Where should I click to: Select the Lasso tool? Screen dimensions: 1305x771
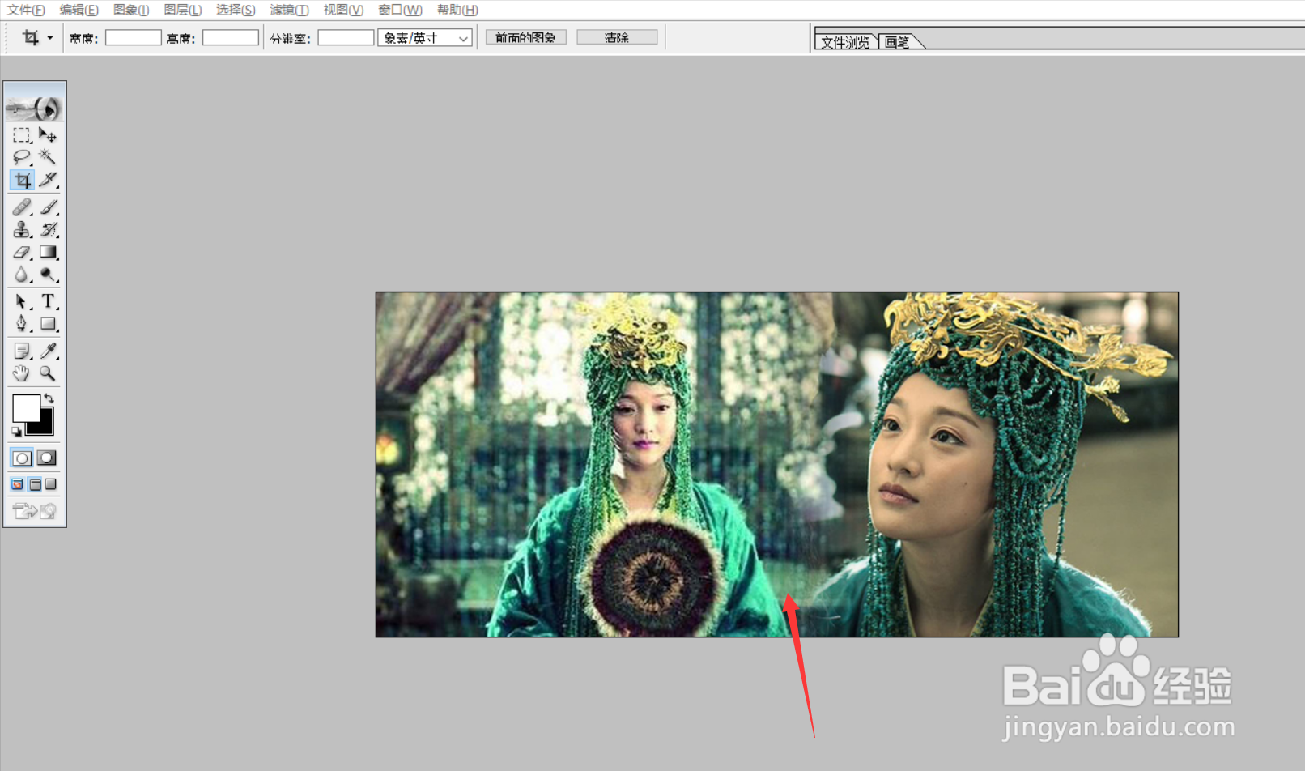pyautogui.click(x=22, y=157)
